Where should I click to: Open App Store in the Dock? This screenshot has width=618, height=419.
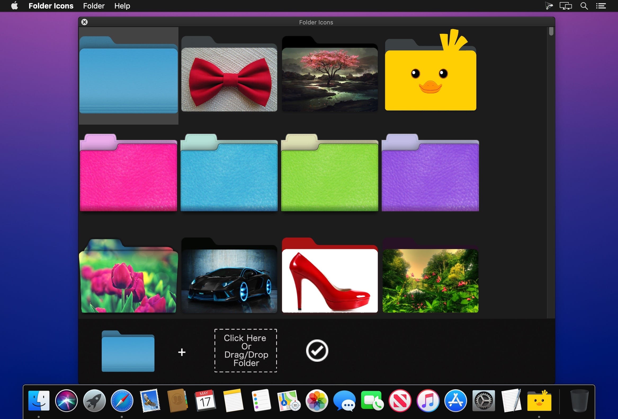pyautogui.click(x=455, y=401)
